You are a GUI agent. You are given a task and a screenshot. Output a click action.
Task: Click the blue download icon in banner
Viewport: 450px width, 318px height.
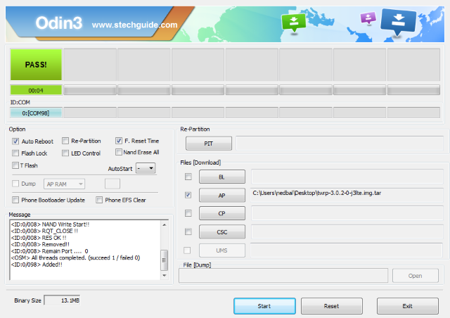click(x=399, y=20)
